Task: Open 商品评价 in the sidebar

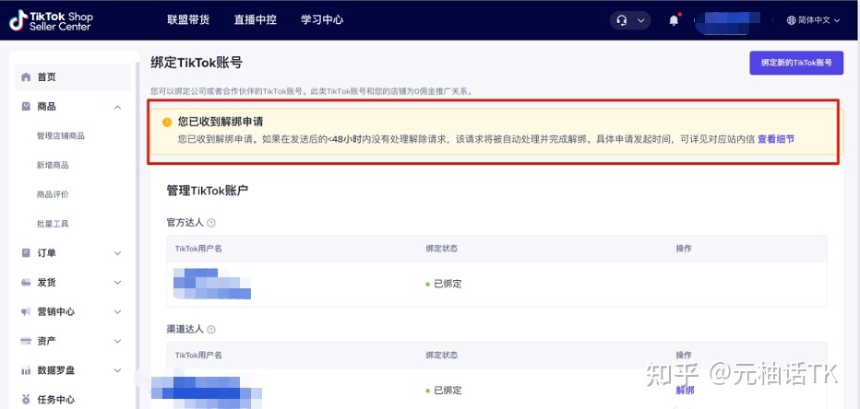Action: (x=53, y=194)
